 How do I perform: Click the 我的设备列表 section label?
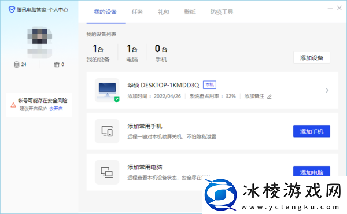click(x=101, y=34)
